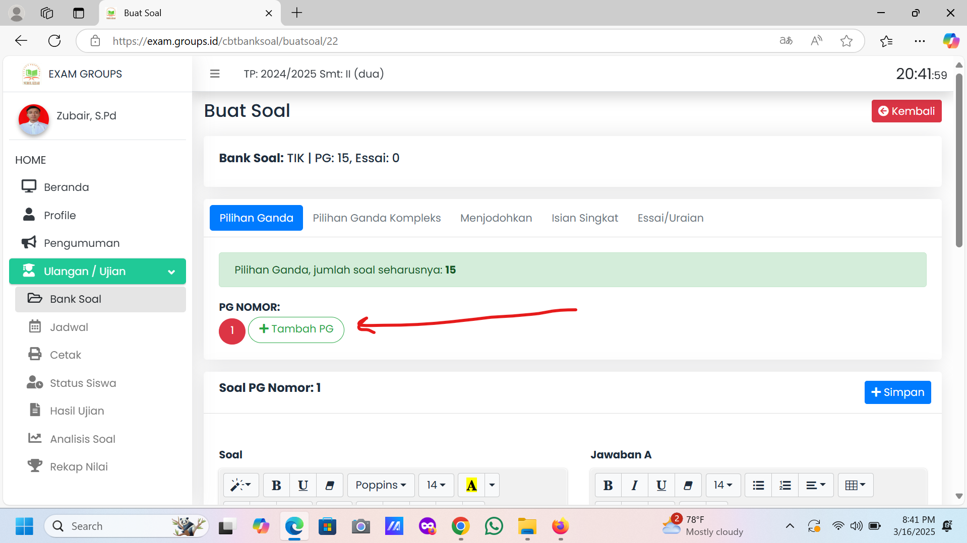Open WhatsApp from the Windows taskbar
Viewport: 967px width, 543px height.
(x=494, y=526)
